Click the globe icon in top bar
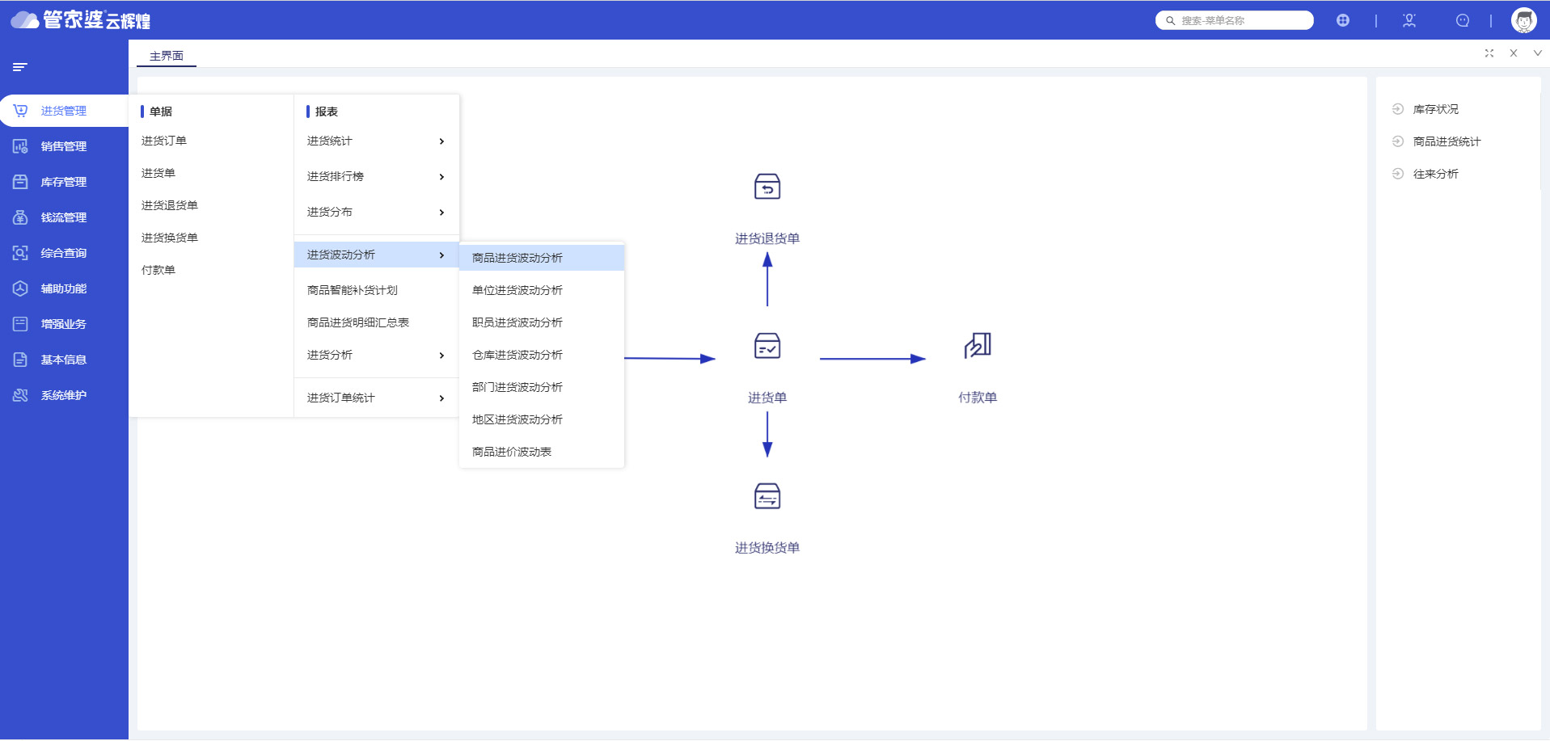The image size is (1550, 741). point(1343,20)
